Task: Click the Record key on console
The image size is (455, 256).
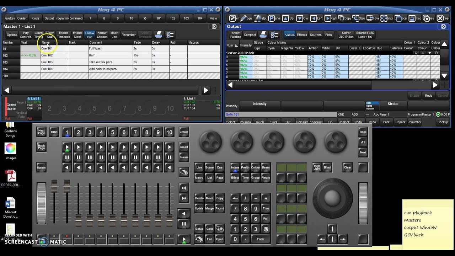Action: coord(220,208)
